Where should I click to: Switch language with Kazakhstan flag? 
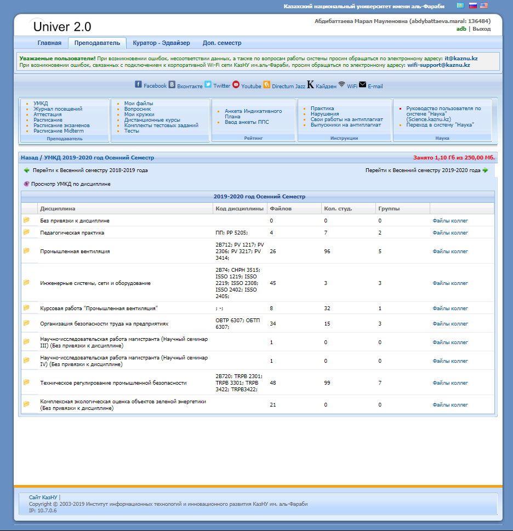460,5
